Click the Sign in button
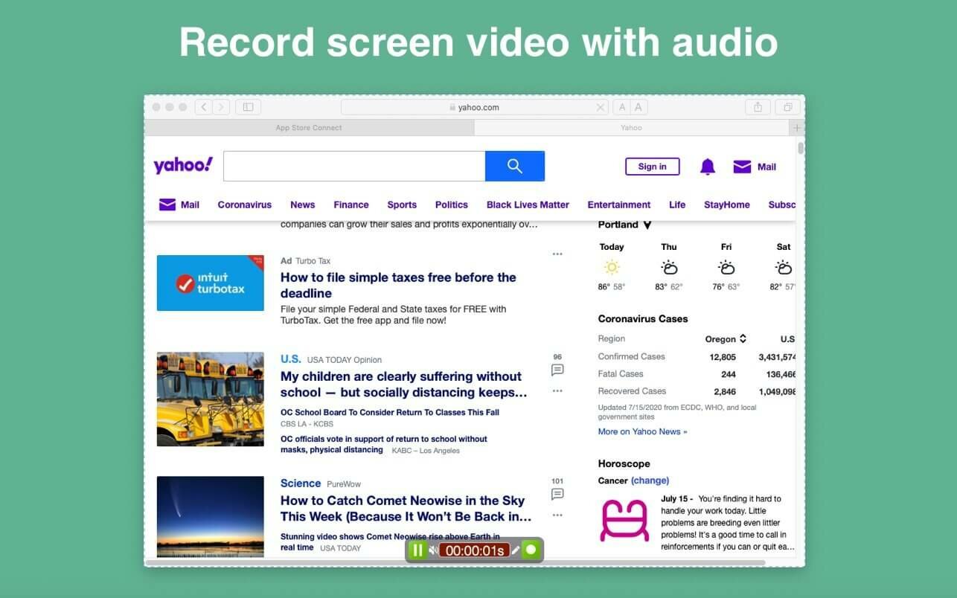This screenshot has height=598, width=957. [x=653, y=167]
